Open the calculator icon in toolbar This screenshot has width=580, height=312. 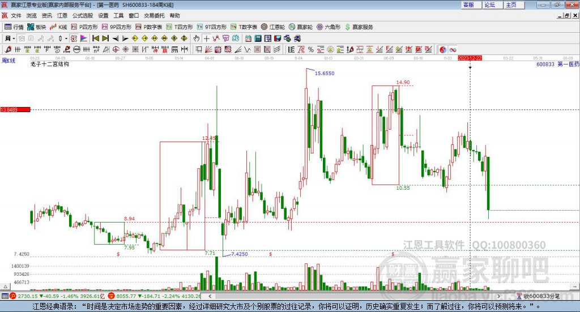[258, 39]
